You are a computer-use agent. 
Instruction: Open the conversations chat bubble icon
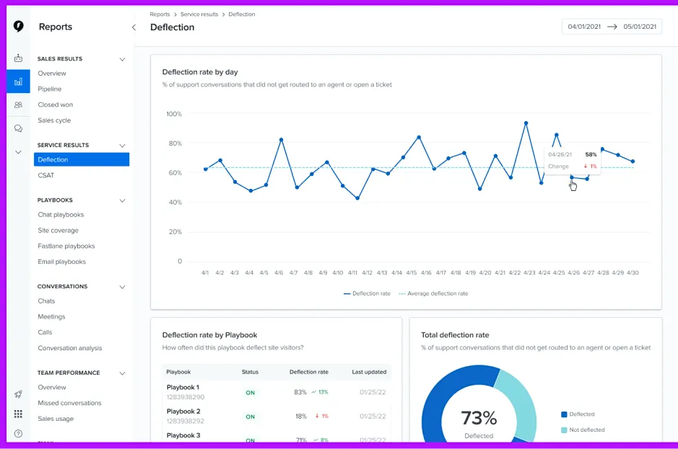[x=18, y=128]
